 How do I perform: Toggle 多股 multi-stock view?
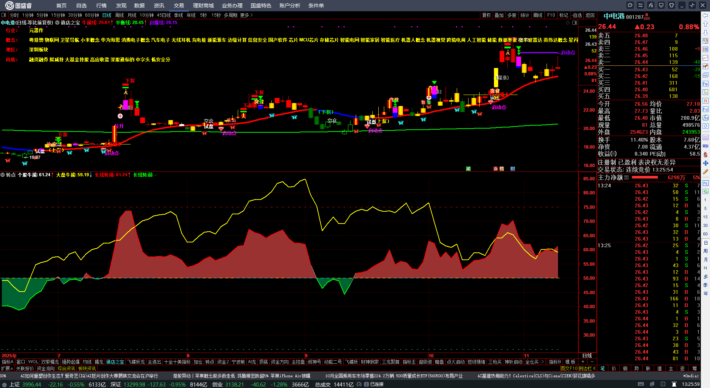(x=512, y=15)
